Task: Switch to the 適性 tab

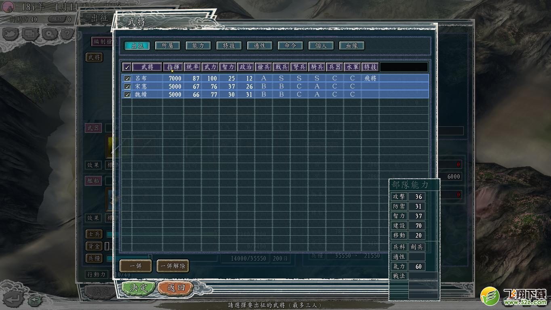Action: (260, 46)
